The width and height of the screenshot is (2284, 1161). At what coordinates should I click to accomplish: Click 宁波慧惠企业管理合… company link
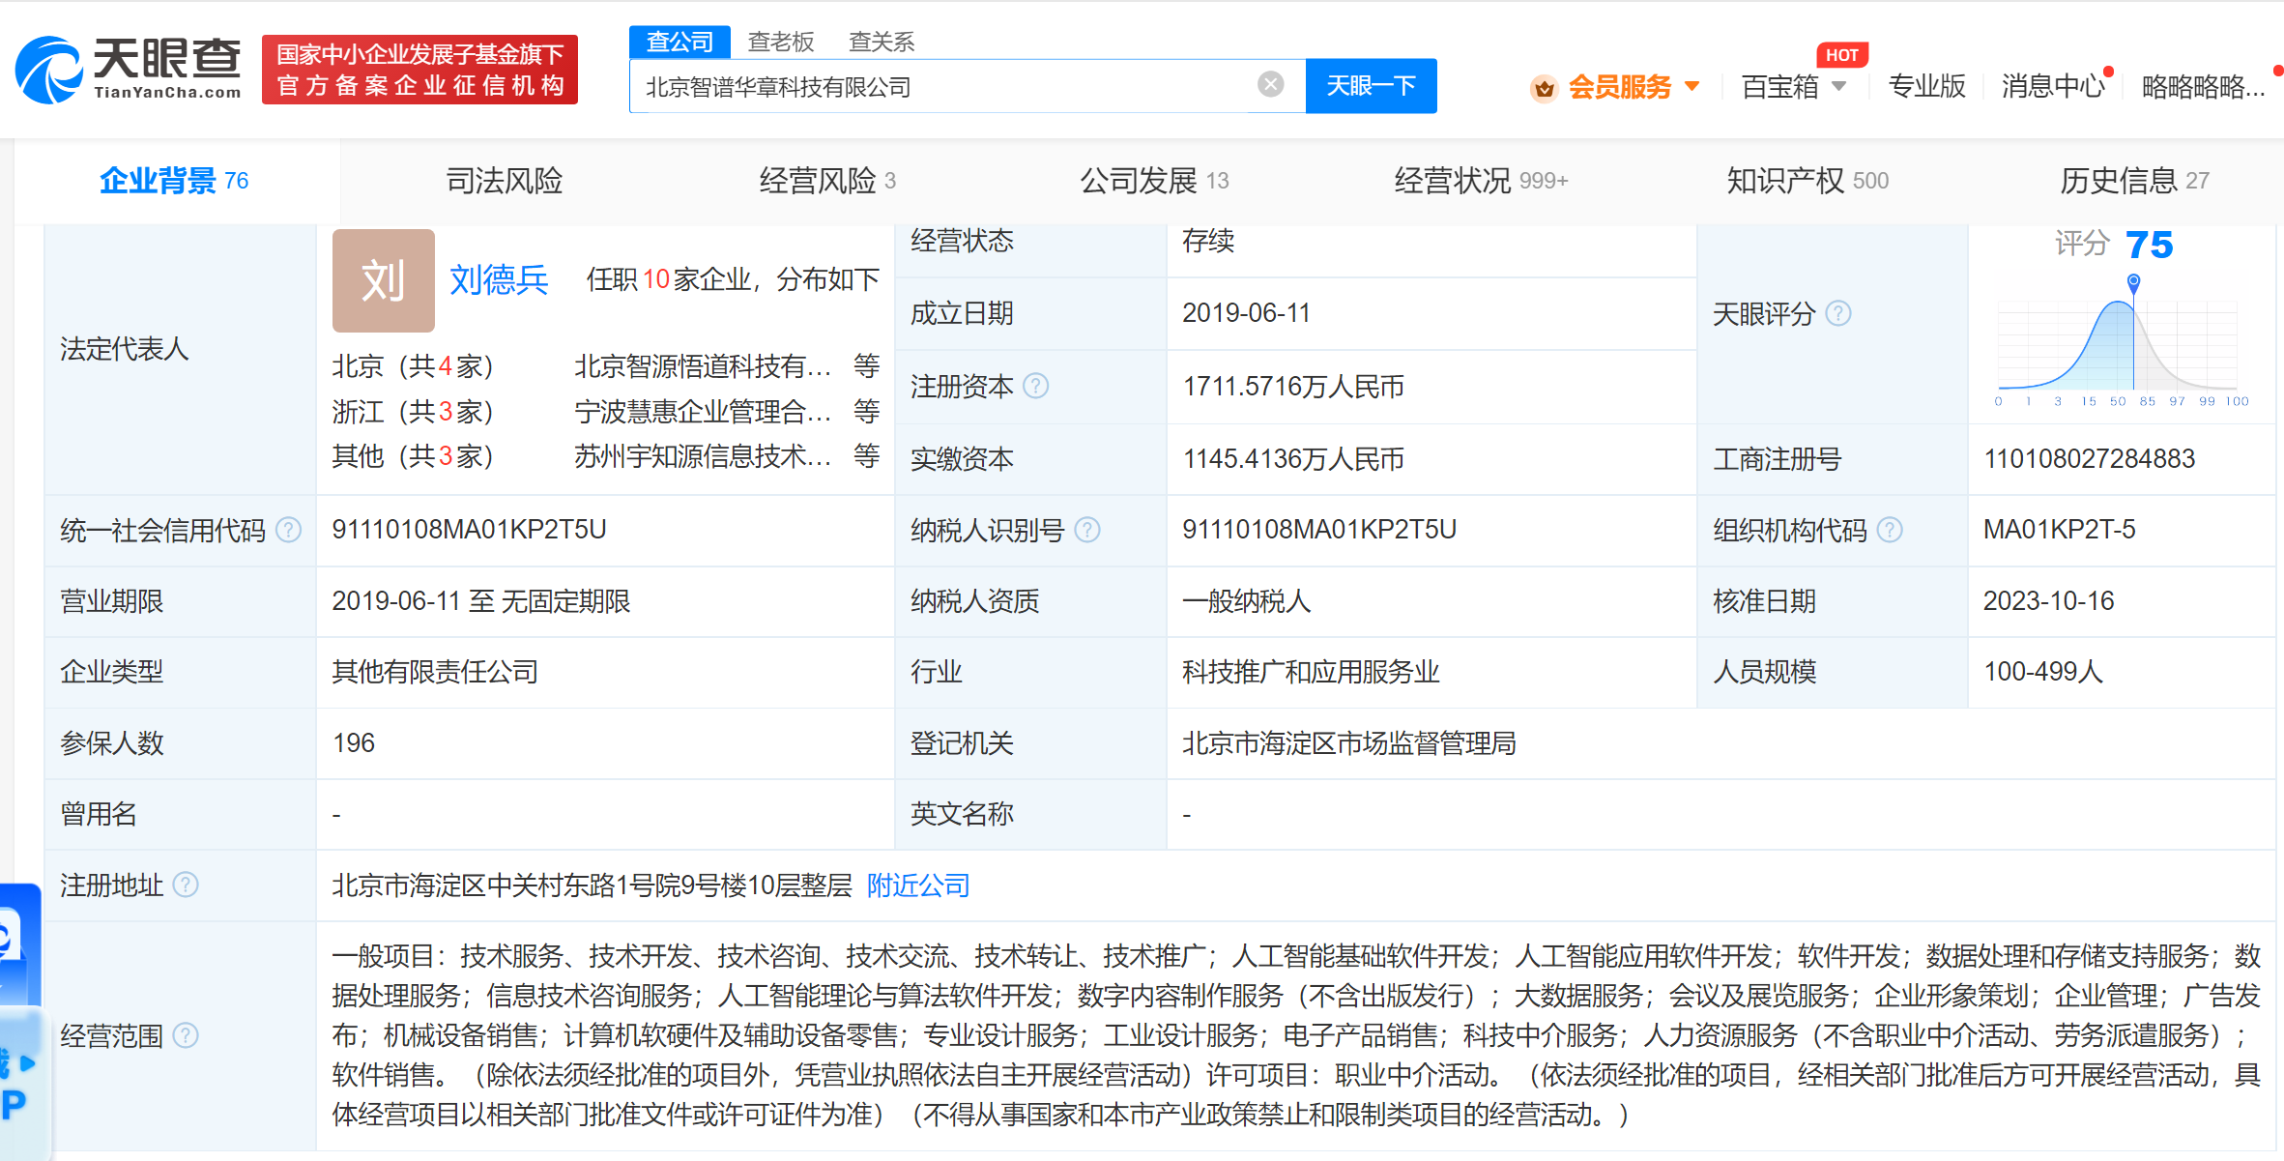703,412
